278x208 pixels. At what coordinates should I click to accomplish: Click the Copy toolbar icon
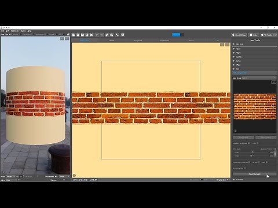(107, 35)
